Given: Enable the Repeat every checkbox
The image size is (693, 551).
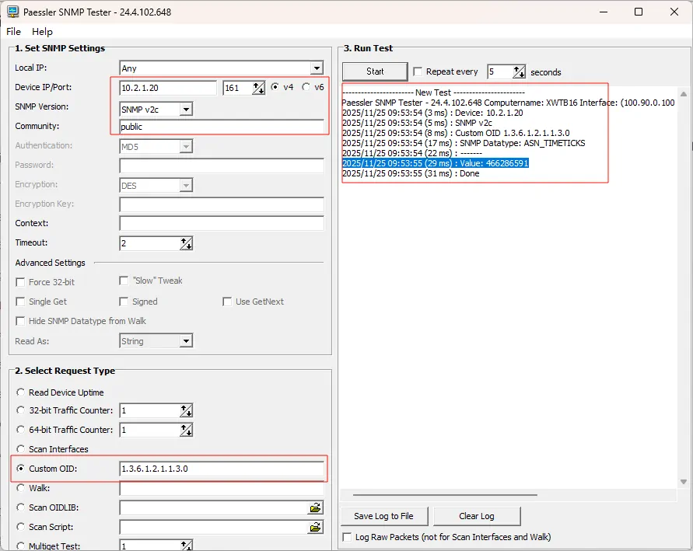Looking at the screenshot, I should click(418, 71).
